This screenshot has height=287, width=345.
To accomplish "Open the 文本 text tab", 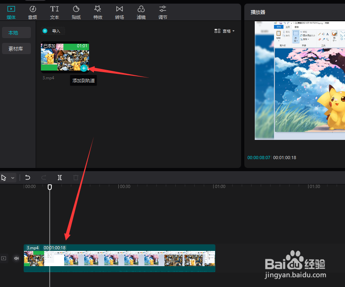I will [54, 12].
